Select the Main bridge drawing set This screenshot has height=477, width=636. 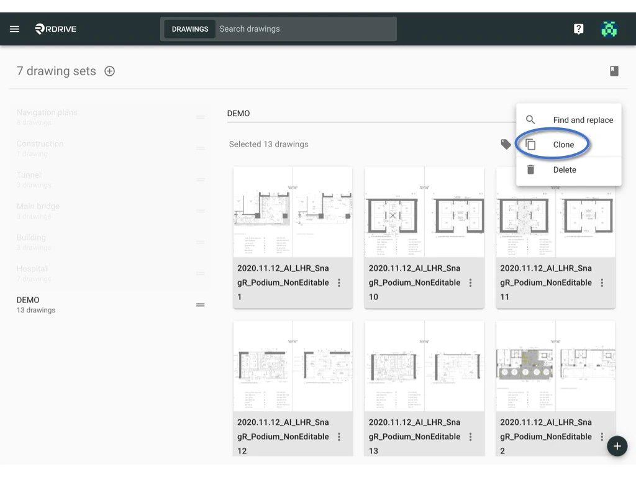(109, 211)
